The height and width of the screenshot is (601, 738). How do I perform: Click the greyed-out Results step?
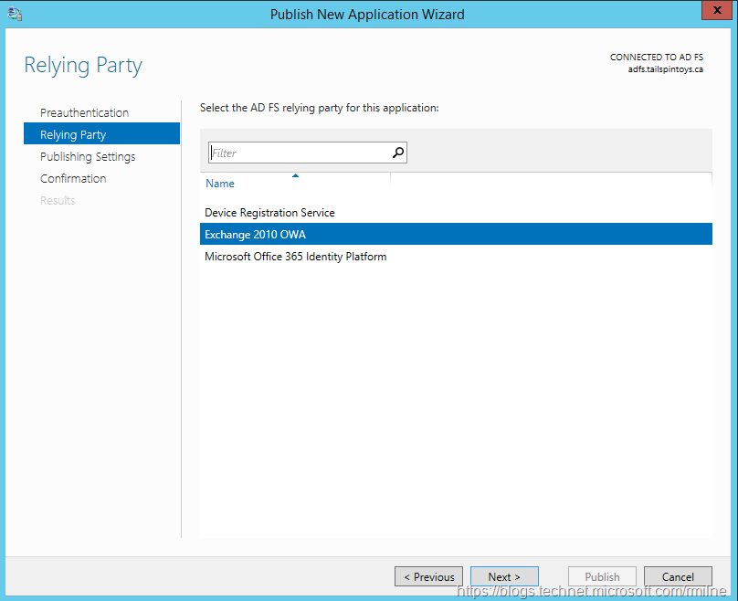(x=58, y=201)
